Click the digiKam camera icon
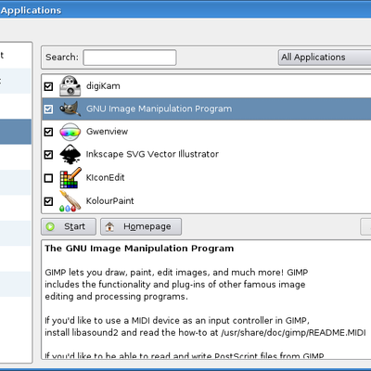This screenshot has height=371, width=371. click(70, 85)
